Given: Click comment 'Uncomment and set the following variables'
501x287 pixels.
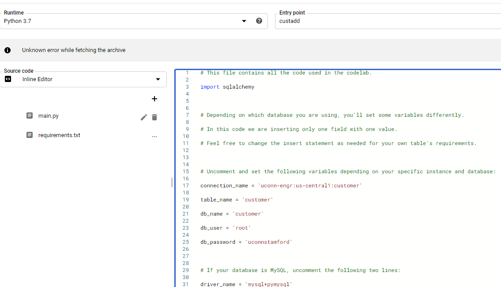Looking at the screenshot, I should pyautogui.click(x=348, y=171).
